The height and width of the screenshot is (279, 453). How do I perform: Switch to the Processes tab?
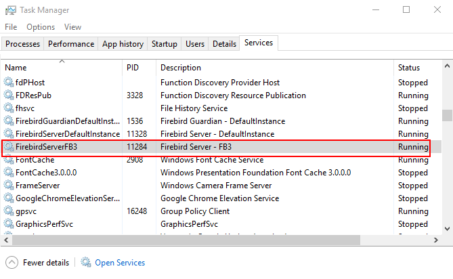(22, 44)
